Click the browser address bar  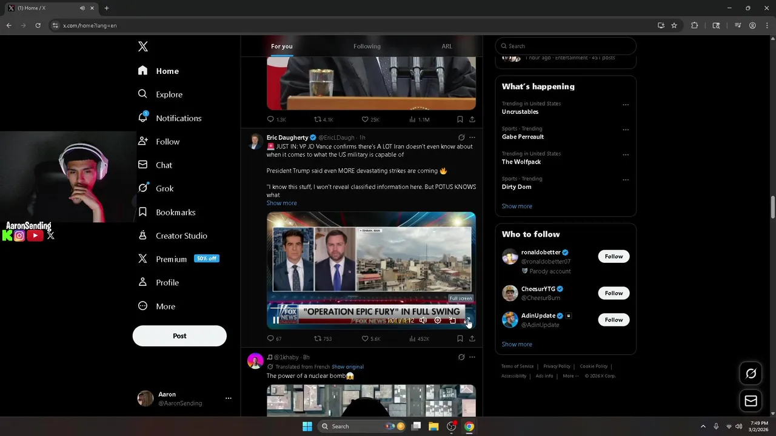352,25
